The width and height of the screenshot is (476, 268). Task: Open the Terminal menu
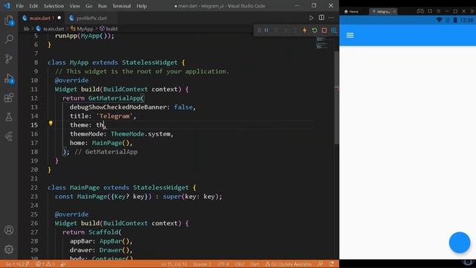pyautogui.click(x=121, y=6)
